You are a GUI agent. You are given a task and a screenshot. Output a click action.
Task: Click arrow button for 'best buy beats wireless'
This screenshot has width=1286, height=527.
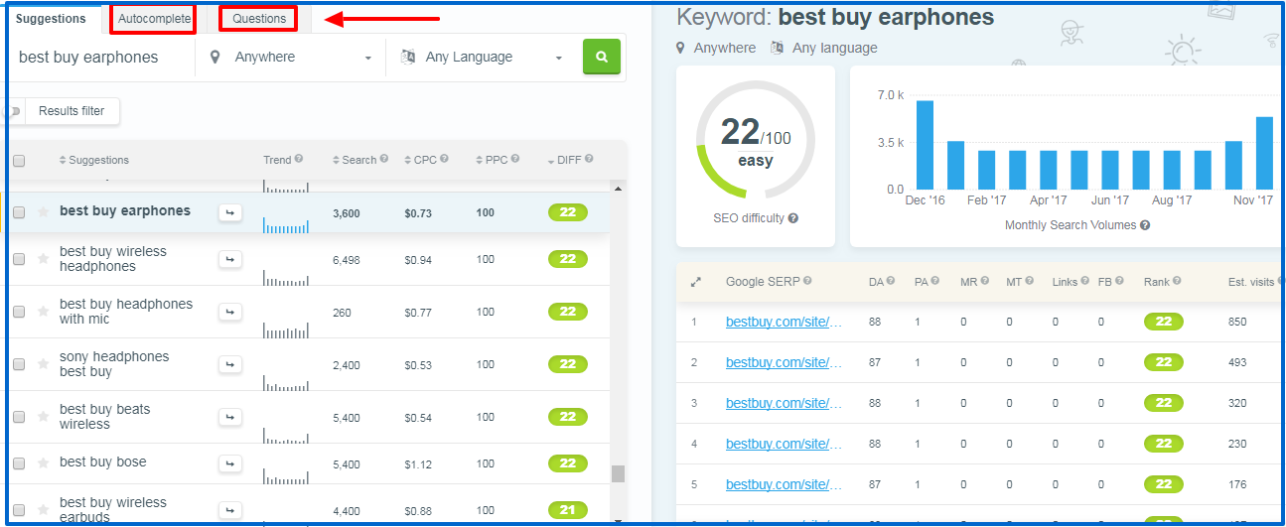point(230,417)
